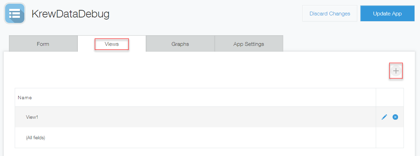Switch to the Form tab

43,44
